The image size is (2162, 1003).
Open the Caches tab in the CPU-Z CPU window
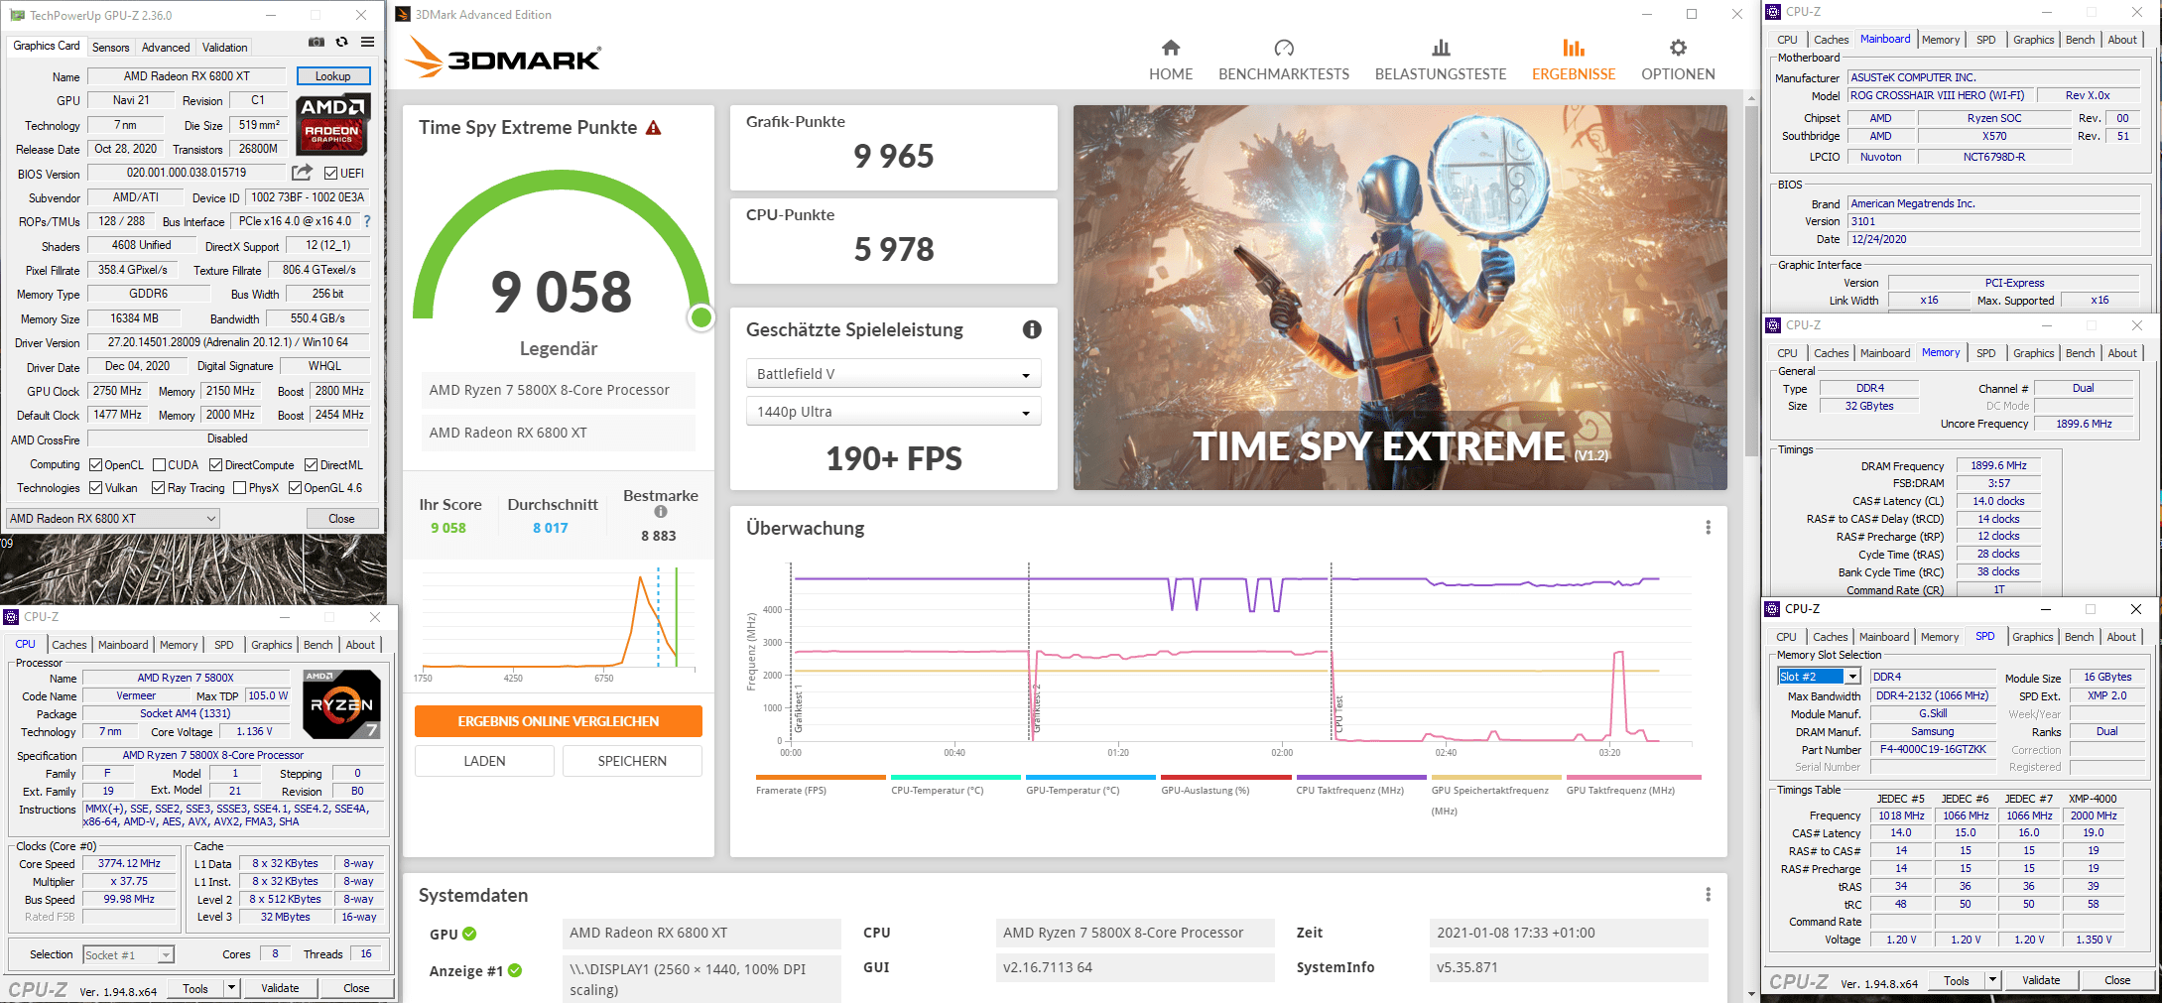69,645
